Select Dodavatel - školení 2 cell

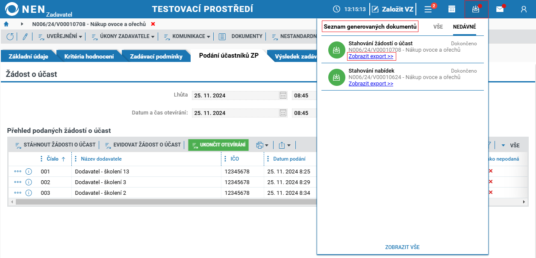point(146,193)
